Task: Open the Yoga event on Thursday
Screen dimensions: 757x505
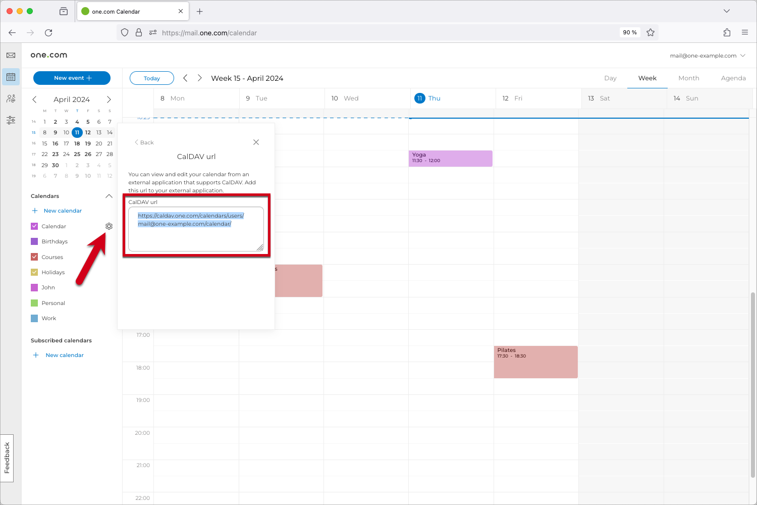Action: [450, 158]
